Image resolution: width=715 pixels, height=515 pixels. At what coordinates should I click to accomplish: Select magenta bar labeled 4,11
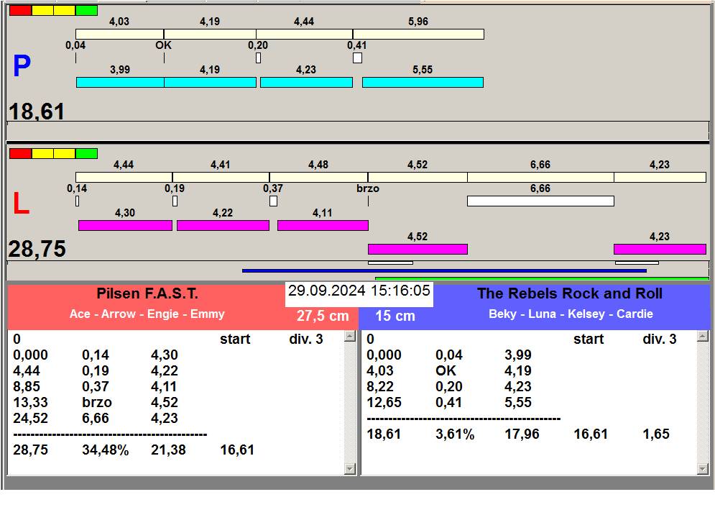[323, 225]
